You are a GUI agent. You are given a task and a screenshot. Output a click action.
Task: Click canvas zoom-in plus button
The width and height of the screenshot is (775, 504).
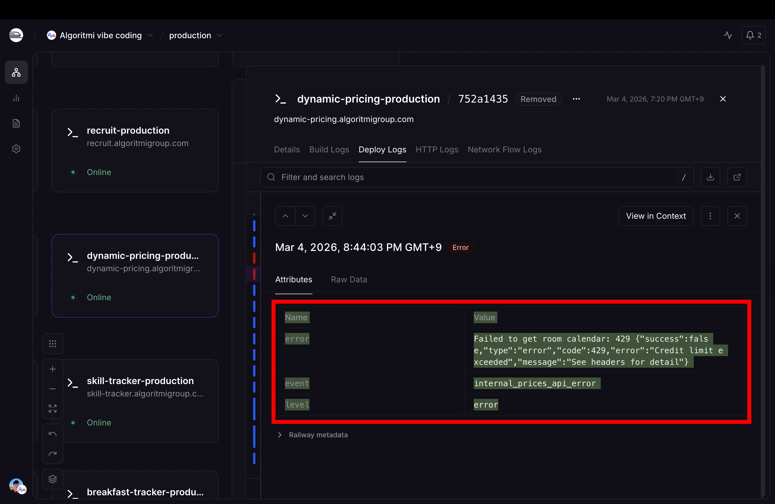[52, 369]
